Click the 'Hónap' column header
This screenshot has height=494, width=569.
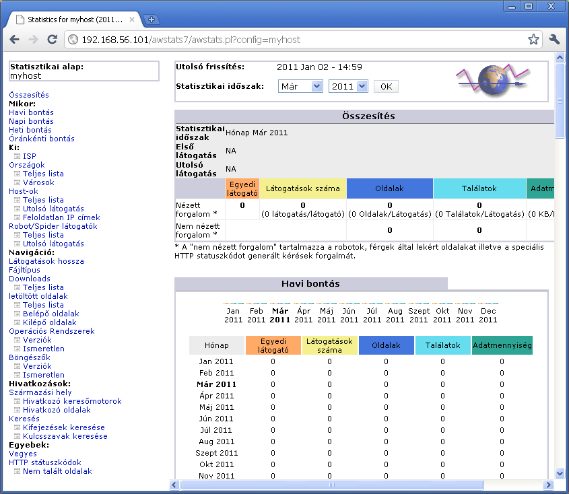coord(217,345)
